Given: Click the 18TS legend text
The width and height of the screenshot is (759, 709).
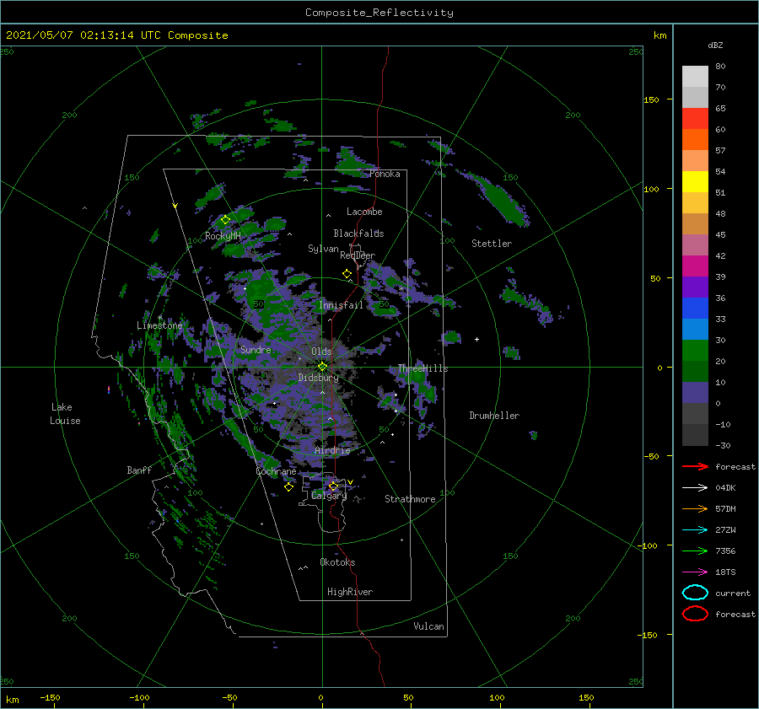Looking at the screenshot, I should point(725,572).
